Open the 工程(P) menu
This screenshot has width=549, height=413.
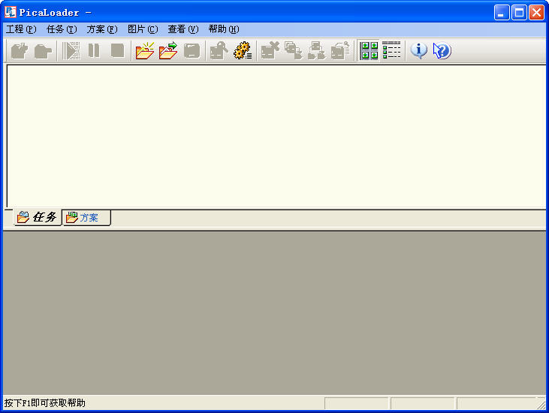point(21,29)
